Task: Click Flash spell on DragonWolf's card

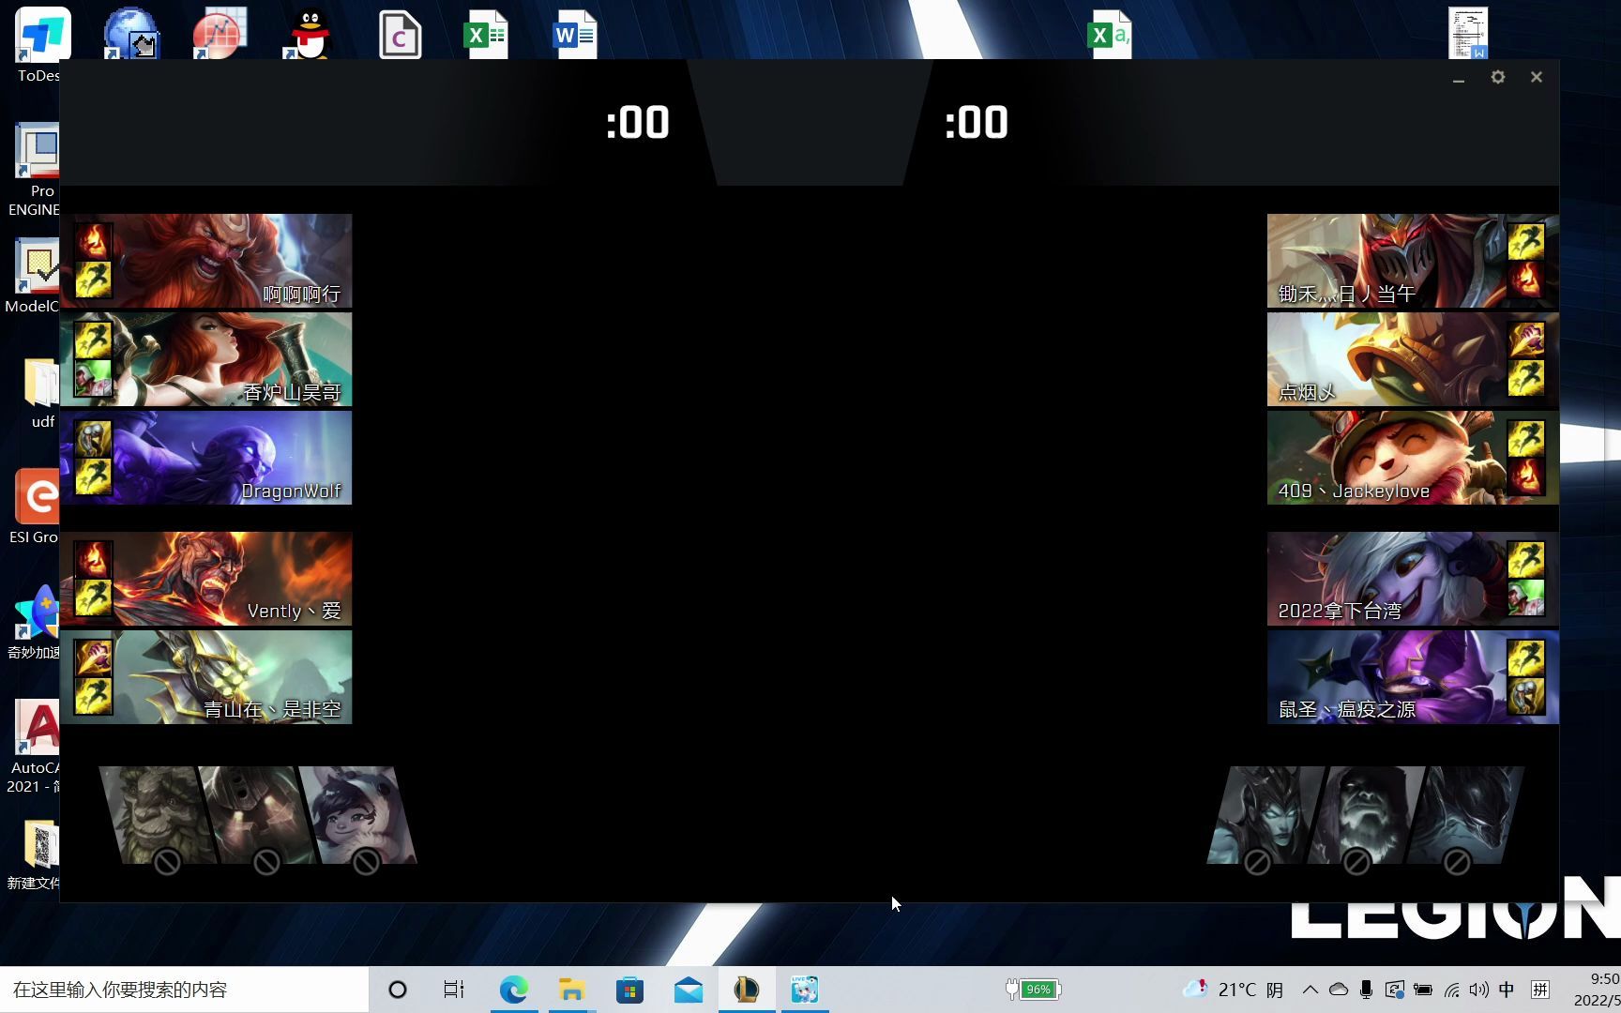Action: (93, 476)
